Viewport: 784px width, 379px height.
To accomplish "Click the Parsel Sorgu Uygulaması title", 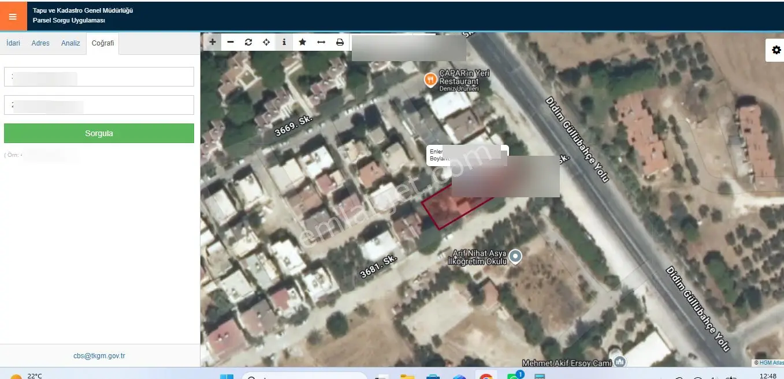I will [x=69, y=21].
